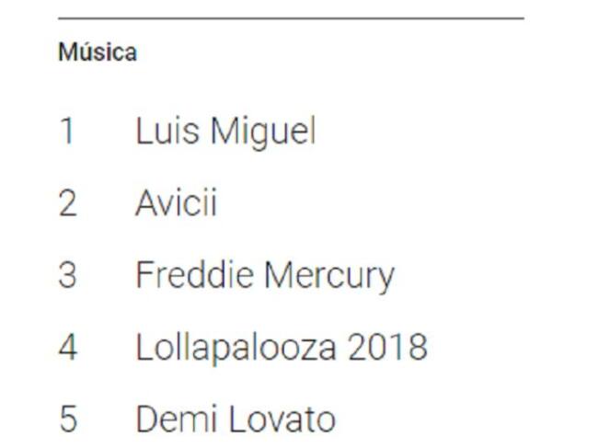Open the Luis Miguel search result
This screenshot has width=598, height=448.
click(225, 132)
